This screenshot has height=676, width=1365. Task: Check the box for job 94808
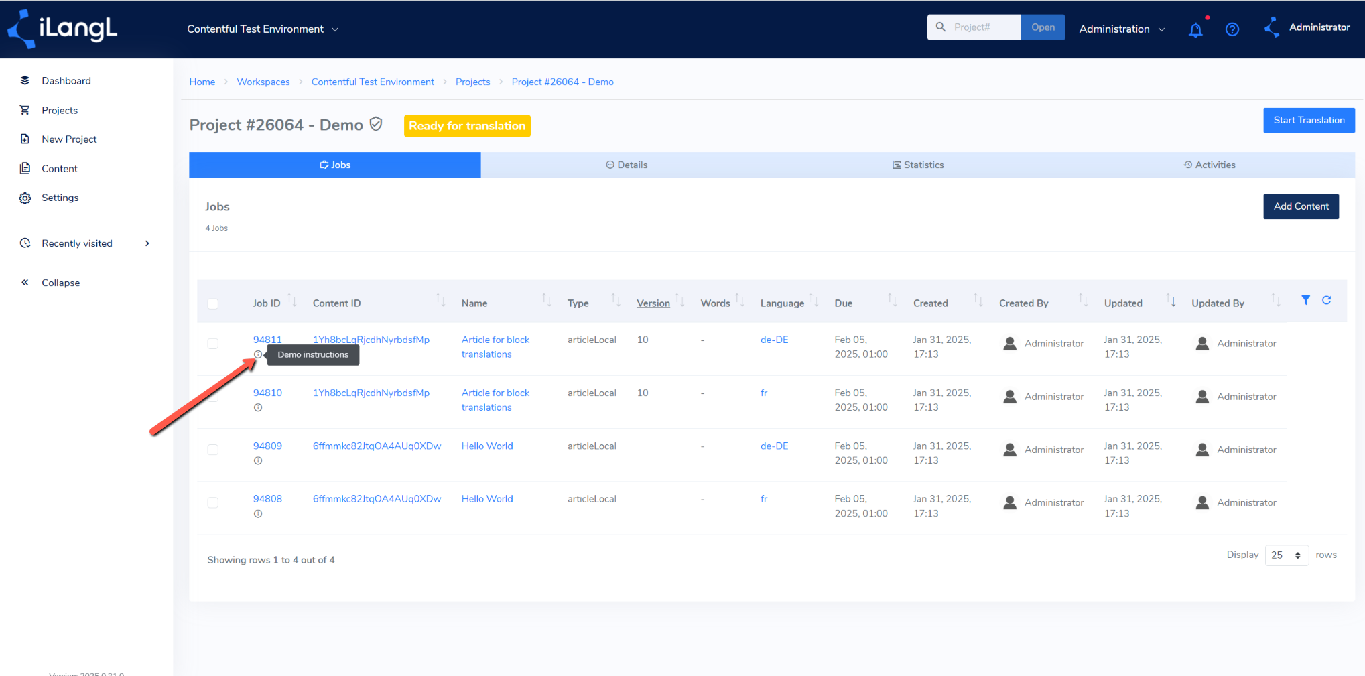point(213,502)
